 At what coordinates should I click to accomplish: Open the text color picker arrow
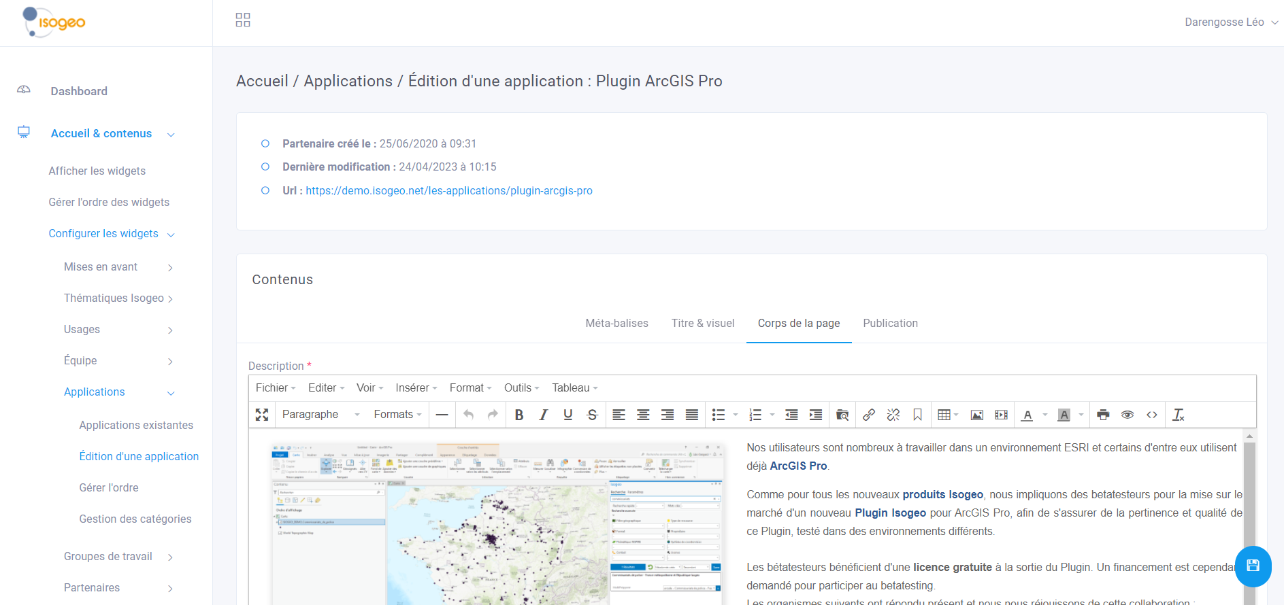pos(1045,415)
